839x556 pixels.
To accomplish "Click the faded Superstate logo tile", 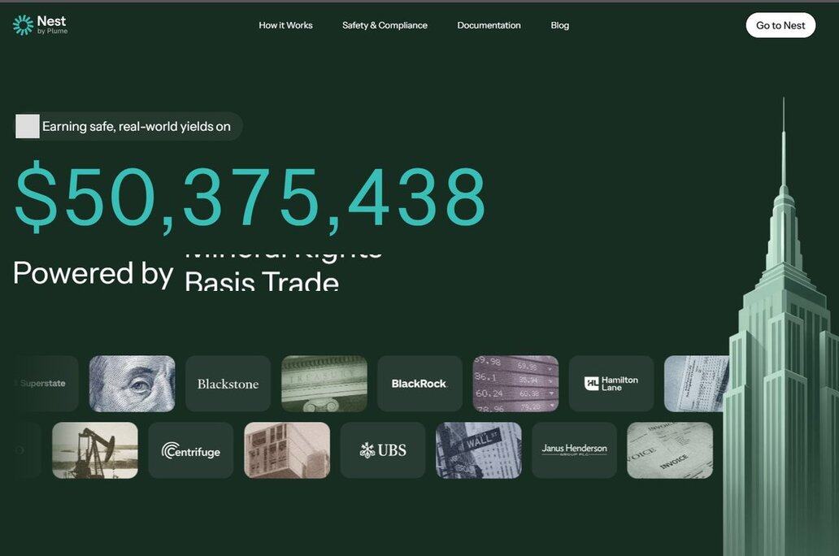I will (43, 384).
